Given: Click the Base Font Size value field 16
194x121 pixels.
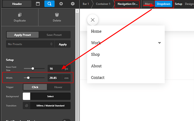Looking at the screenshot, I should point(55,69).
